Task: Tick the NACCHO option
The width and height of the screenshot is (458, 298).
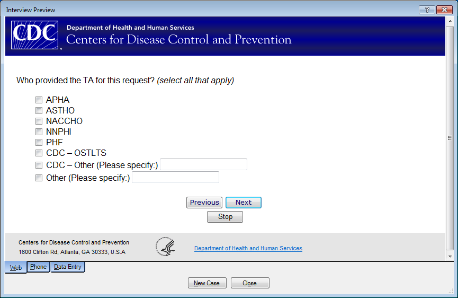Action: pyautogui.click(x=39, y=121)
